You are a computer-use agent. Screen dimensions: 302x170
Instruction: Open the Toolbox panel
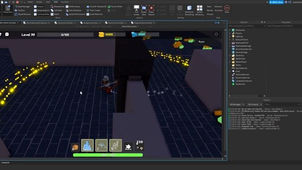(x=20, y=10)
